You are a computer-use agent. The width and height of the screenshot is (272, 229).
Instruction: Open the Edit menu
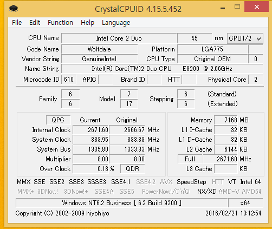(x=35, y=23)
